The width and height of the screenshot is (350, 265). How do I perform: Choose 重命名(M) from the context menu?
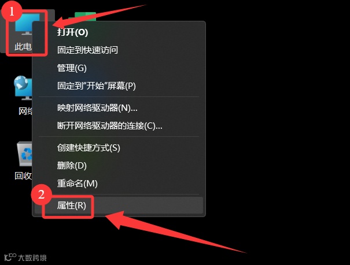tap(78, 184)
